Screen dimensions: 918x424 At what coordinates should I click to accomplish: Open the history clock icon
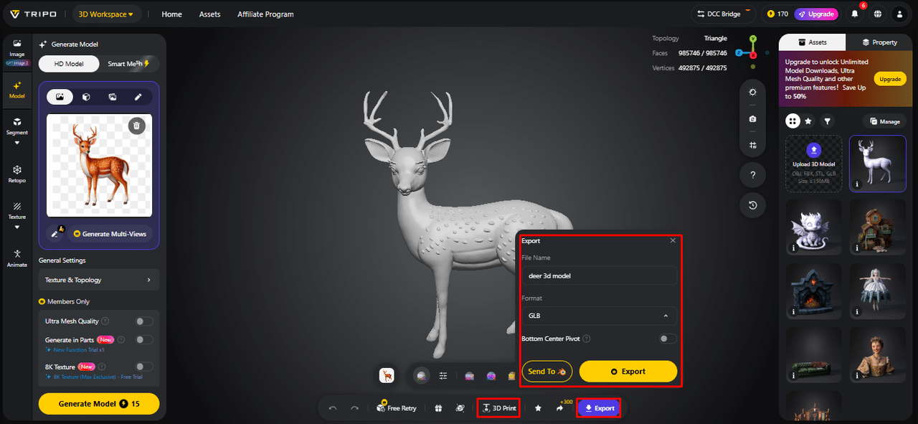pyautogui.click(x=752, y=205)
